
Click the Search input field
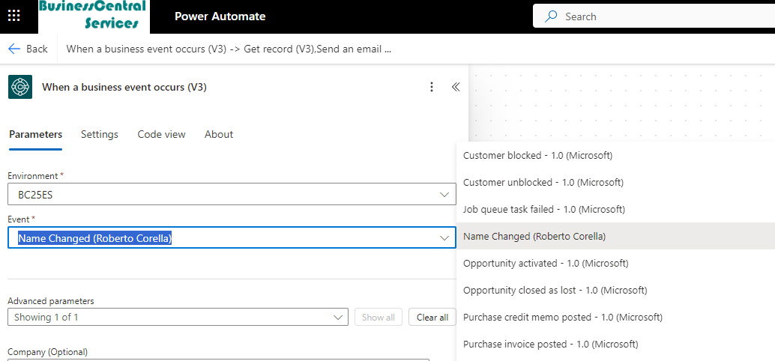660,16
